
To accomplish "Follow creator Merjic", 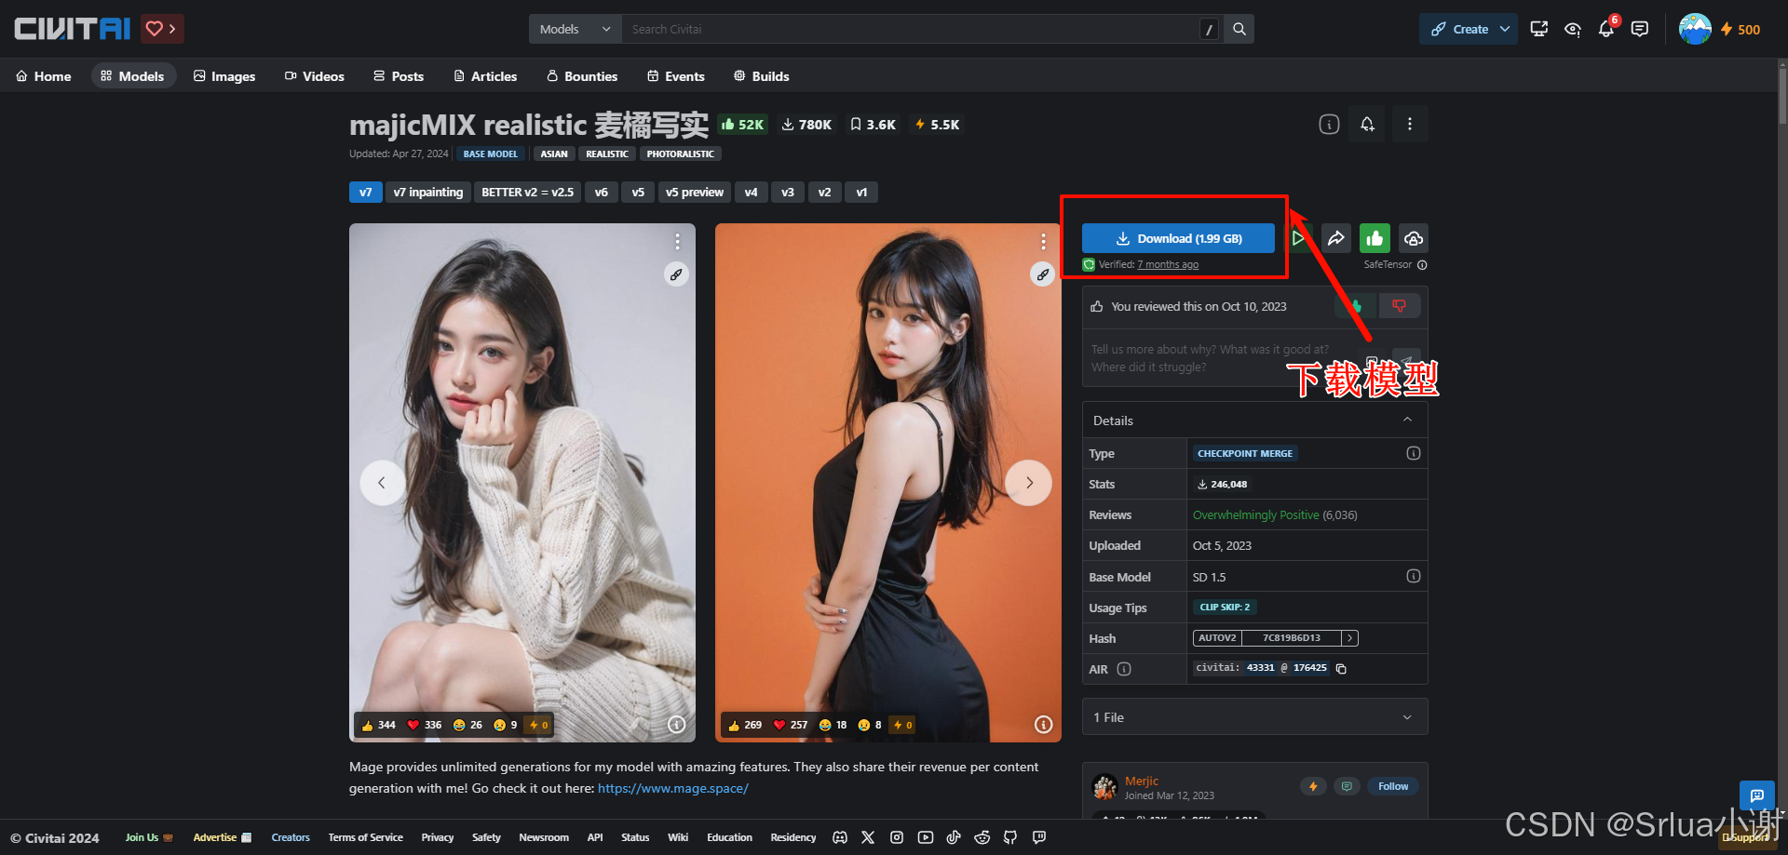I will click(x=1393, y=786).
